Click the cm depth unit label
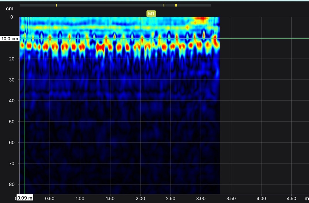 click(x=10, y=9)
